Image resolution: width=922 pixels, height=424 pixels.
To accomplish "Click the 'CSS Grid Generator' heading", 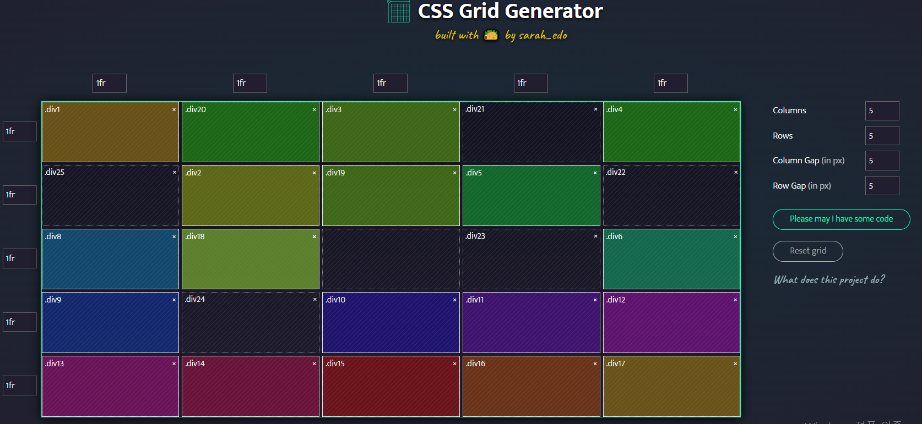I will coord(510,11).
